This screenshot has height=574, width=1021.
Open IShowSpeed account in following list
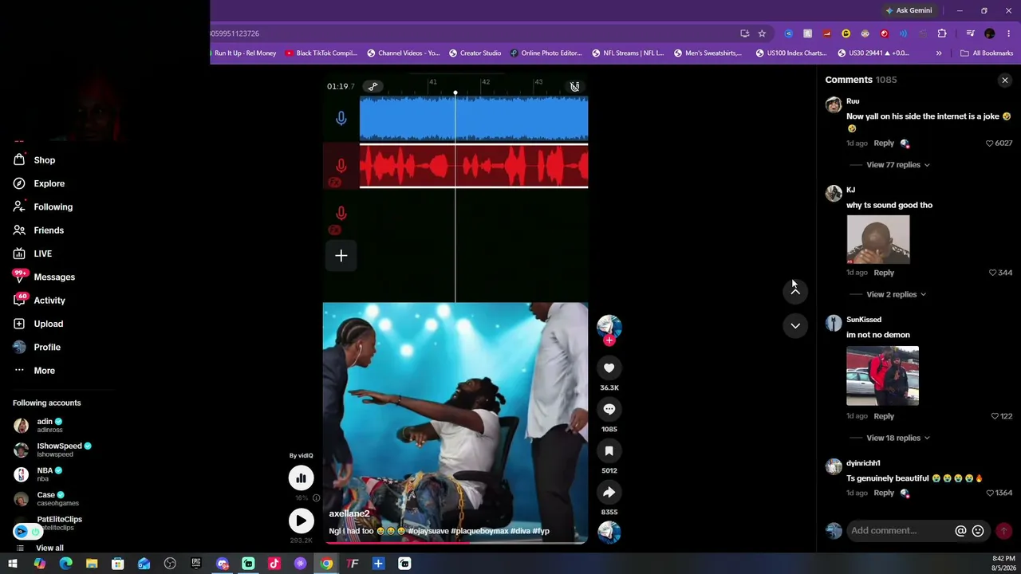coord(53,450)
